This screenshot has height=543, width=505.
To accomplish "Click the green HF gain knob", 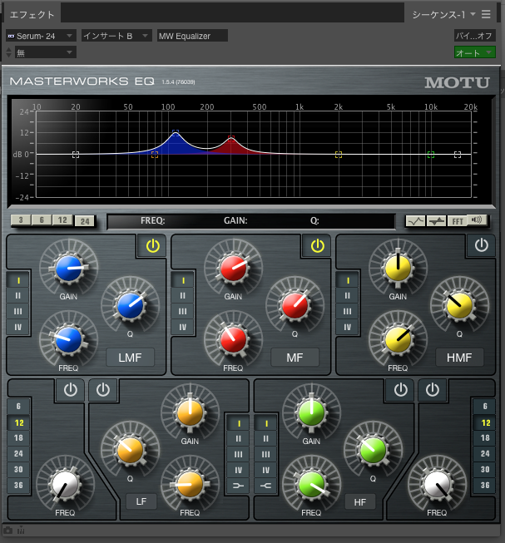I will click(x=311, y=413).
